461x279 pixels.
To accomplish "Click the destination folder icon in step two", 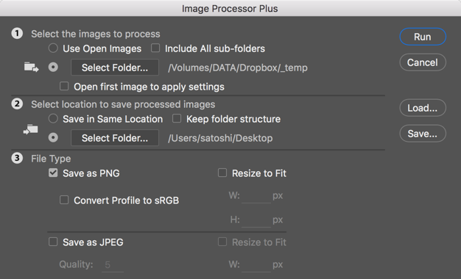I will pyautogui.click(x=31, y=129).
